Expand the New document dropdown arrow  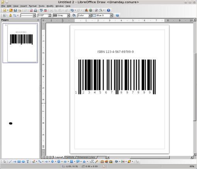coord(7,10)
